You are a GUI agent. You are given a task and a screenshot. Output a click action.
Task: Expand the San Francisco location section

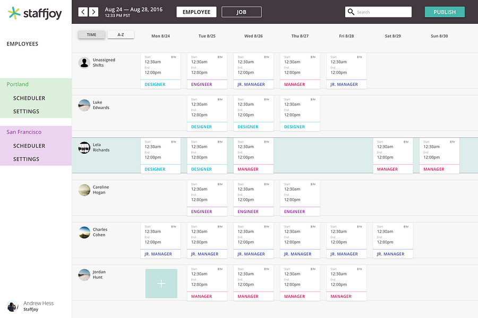[24, 132]
